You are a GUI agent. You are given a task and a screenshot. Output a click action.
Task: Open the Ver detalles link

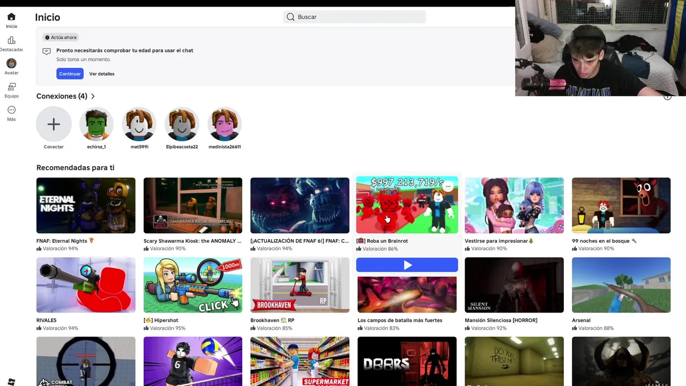coord(102,74)
